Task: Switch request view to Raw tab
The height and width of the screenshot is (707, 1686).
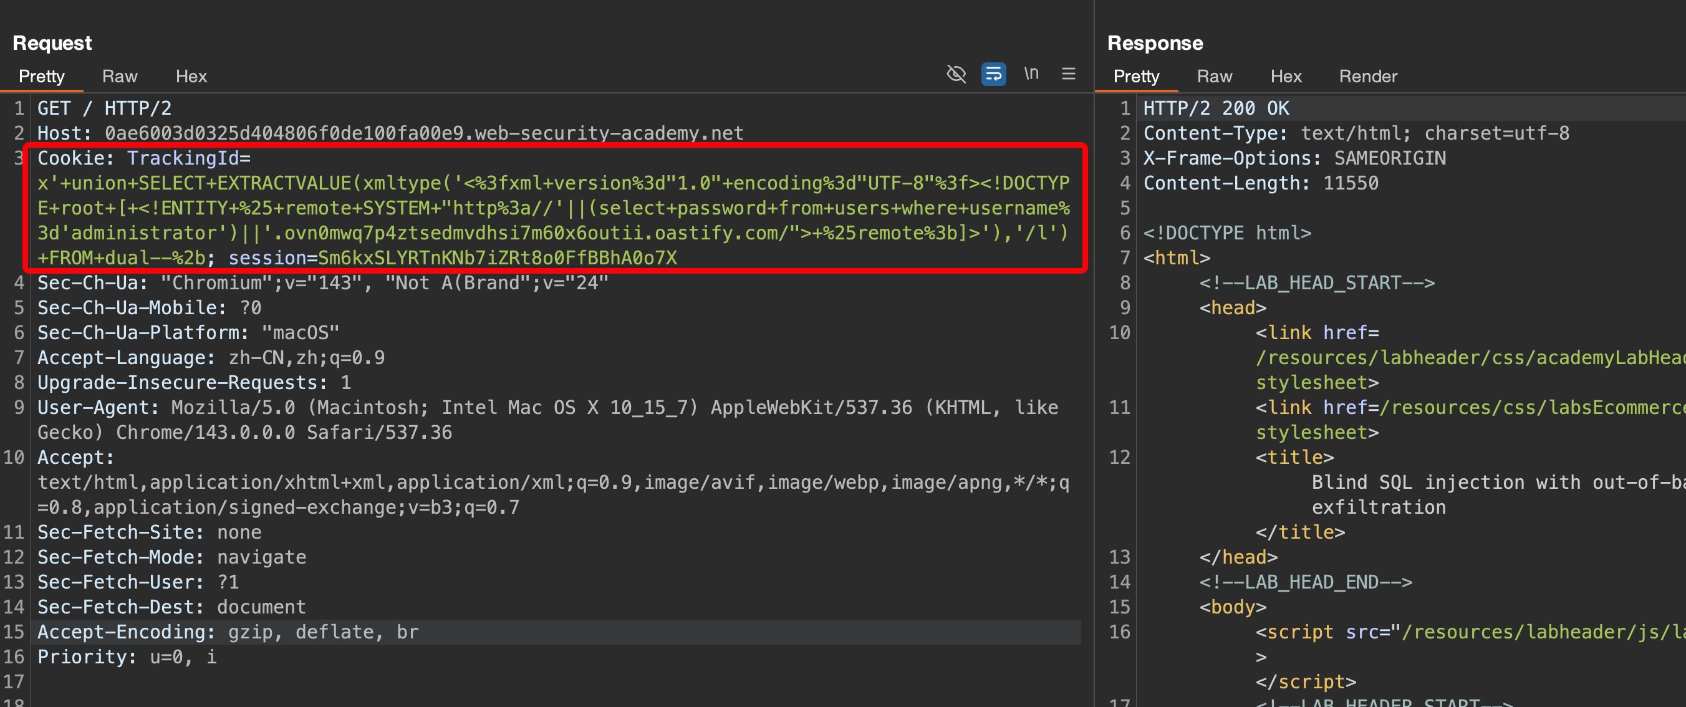Action: pos(119,77)
